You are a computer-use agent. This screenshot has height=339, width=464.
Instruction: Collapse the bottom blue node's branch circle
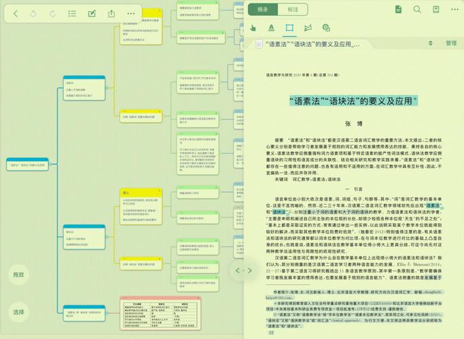pos(107,313)
